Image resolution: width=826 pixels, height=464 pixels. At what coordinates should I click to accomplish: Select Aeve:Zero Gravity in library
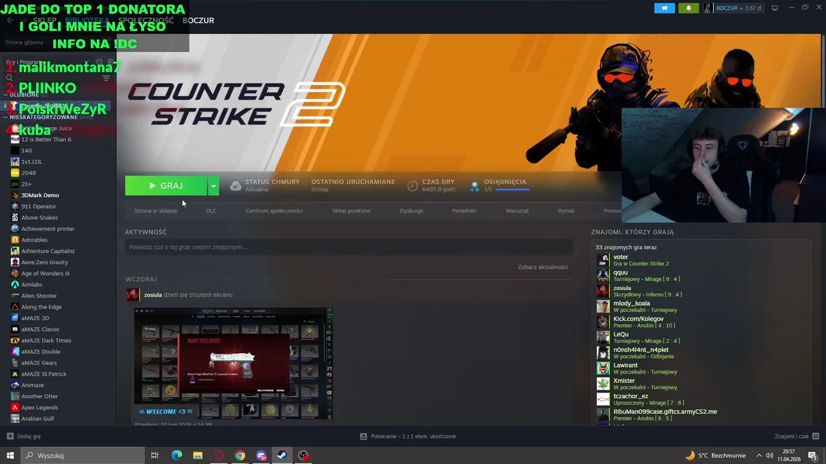(x=45, y=262)
